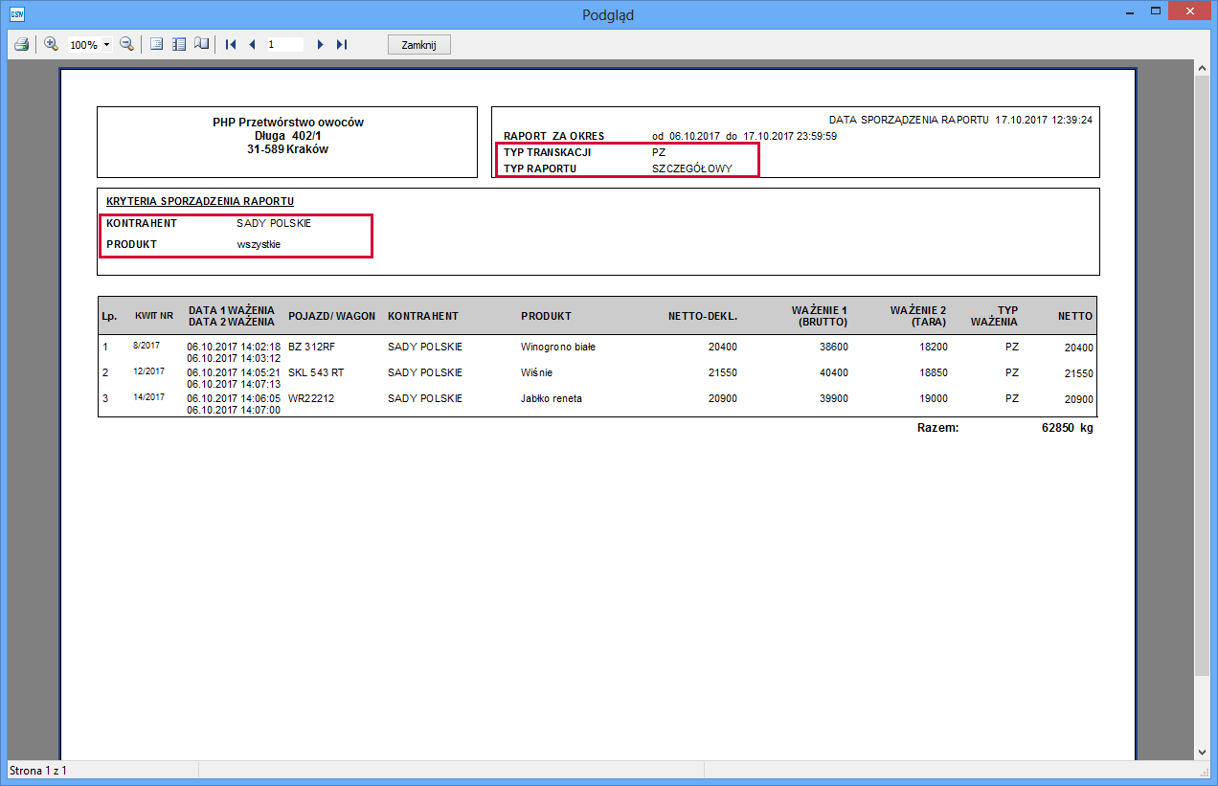Click the app icon in title bar

pyautogui.click(x=17, y=14)
